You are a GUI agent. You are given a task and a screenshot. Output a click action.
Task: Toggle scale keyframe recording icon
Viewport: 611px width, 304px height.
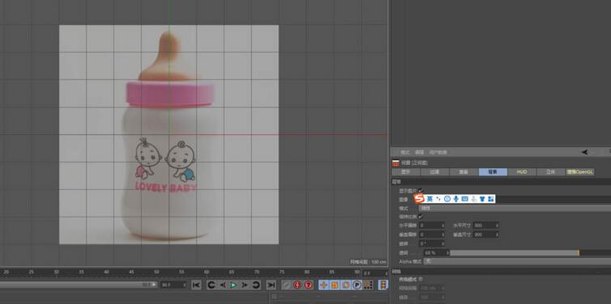(335, 285)
